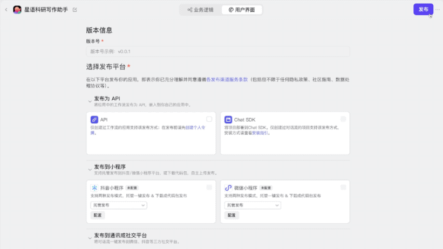Click the back arrow in the header

click(6, 10)
